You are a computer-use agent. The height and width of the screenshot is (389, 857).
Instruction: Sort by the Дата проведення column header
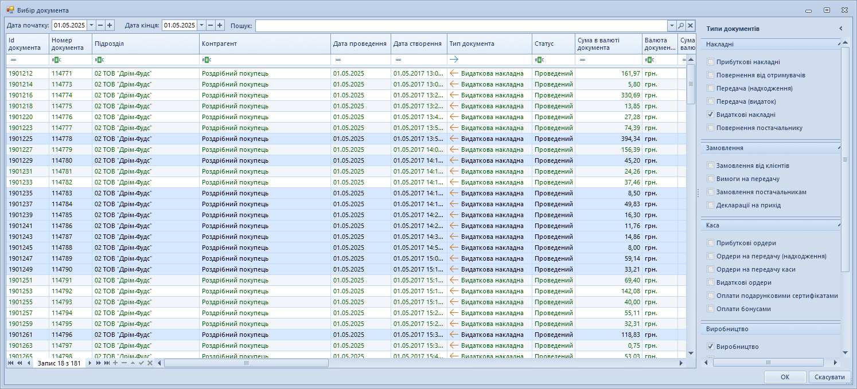[360, 44]
